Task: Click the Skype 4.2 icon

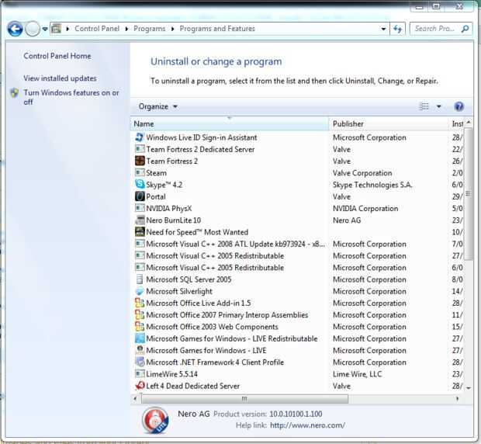Action: [140, 185]
